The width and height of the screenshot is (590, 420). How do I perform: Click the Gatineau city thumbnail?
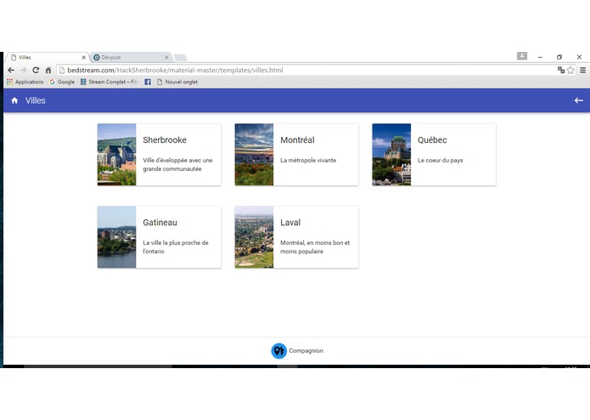coord(116,237)
